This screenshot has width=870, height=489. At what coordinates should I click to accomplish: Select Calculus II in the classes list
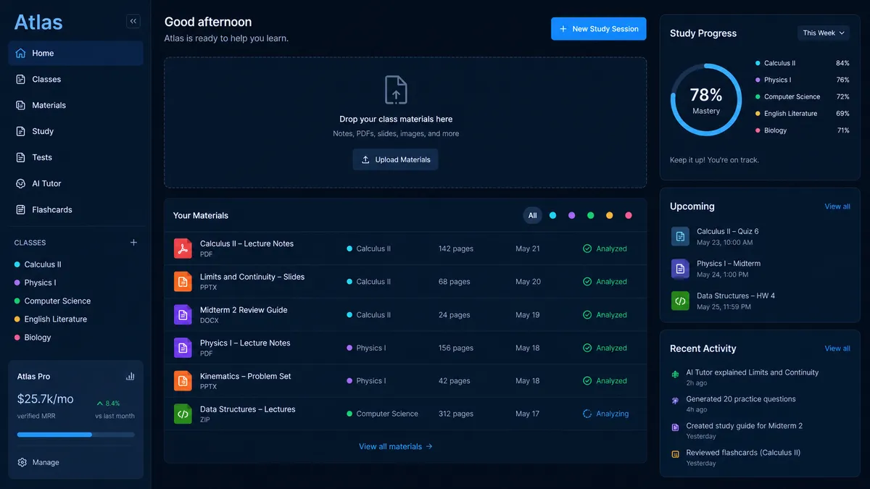pos(38,264)
